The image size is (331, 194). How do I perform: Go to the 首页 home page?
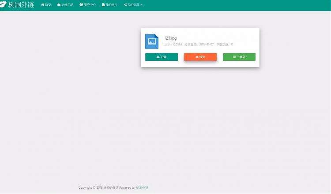coord(48,5)
